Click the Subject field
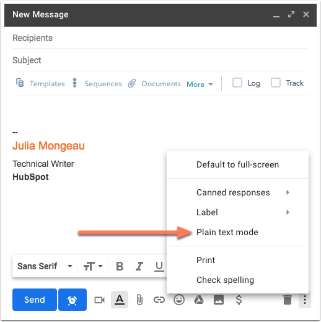Viewport: 321px width, 322px height. point(160,60)
